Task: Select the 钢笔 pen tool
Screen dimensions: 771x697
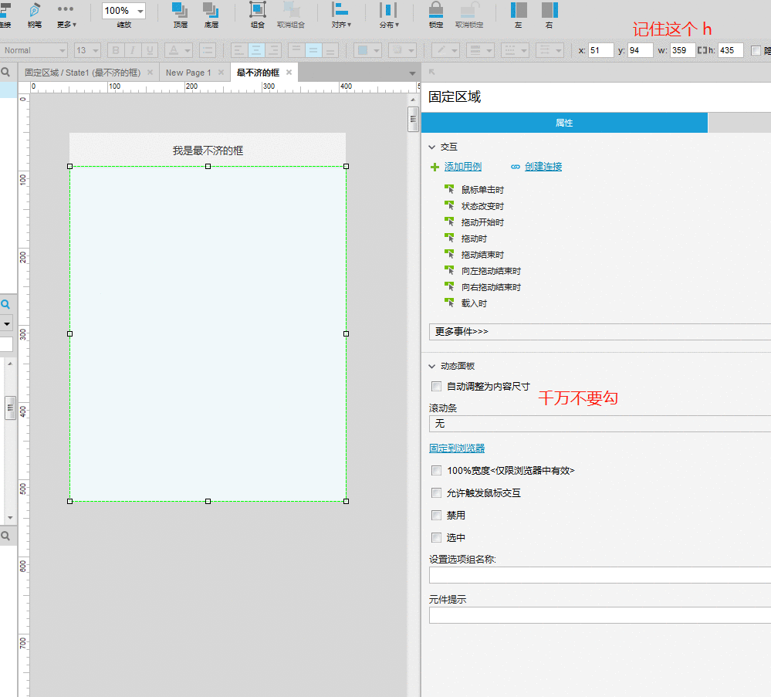Action: [x=35, y=15]
